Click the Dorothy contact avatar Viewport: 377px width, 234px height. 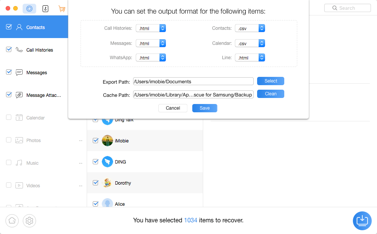coord(107,183)
